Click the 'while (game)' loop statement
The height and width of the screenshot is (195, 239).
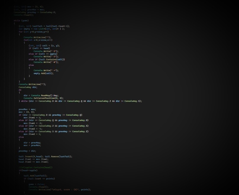click(x=21, y=21)
